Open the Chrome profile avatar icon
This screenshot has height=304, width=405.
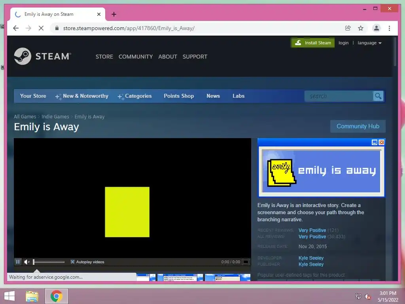click(377, 28)
